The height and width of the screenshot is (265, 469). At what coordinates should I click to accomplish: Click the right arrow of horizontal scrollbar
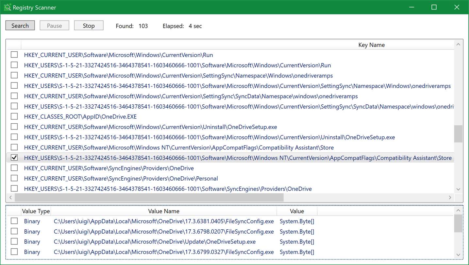click(450, 197)
